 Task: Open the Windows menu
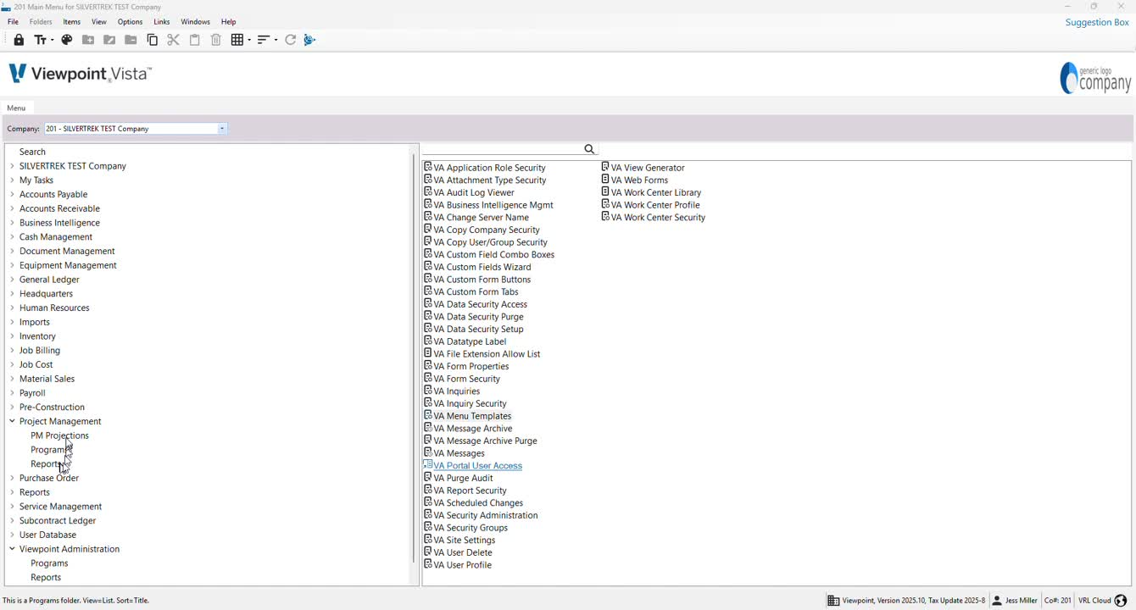coord(196,22)
